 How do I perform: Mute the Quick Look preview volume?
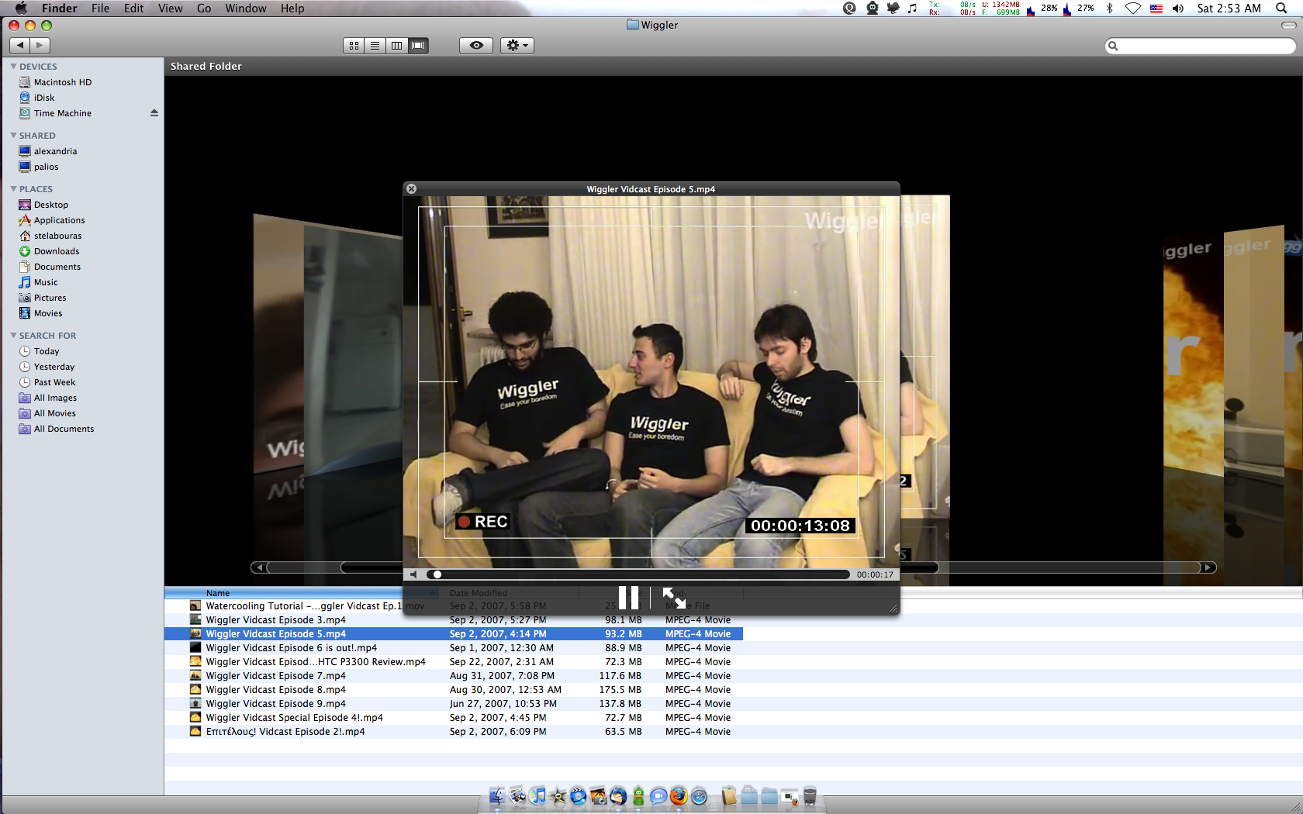[413, 574]
